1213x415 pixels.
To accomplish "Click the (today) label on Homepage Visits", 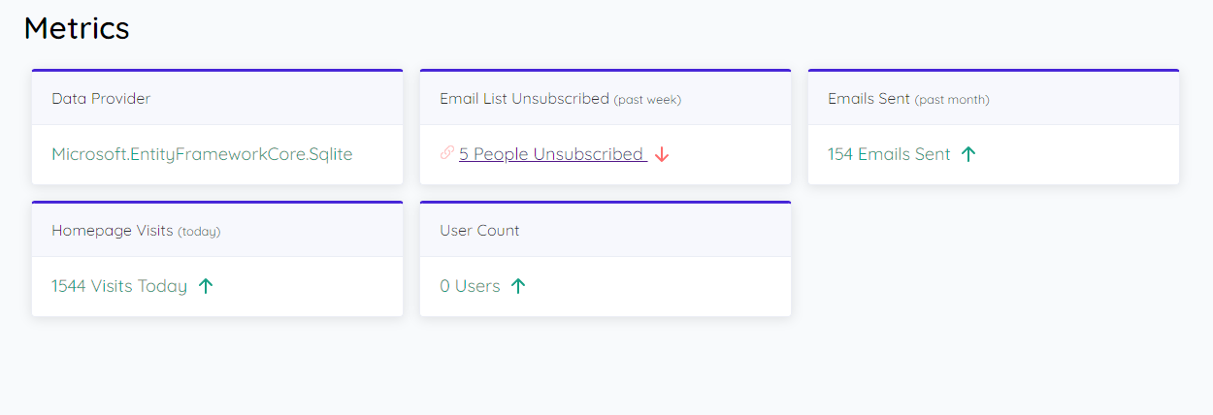I will (x=199, y=232).
